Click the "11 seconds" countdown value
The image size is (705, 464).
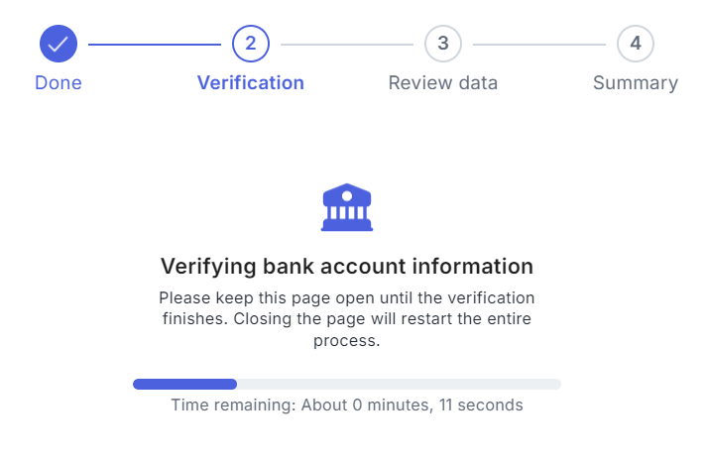(481, 405)
